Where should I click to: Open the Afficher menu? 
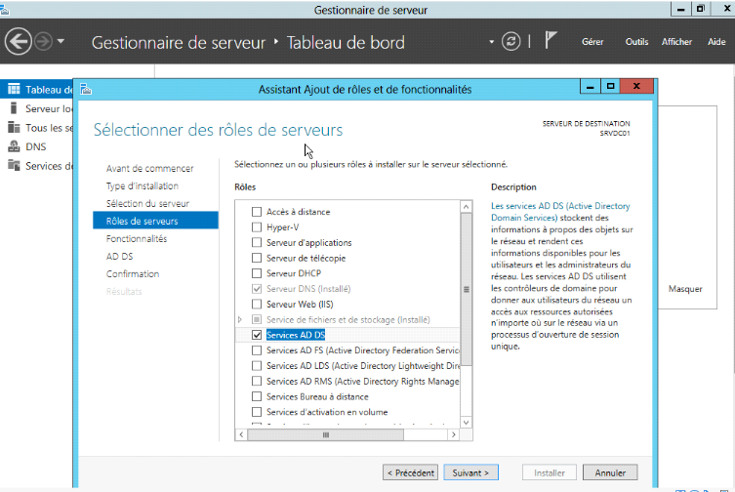click(x=676, y=42)
